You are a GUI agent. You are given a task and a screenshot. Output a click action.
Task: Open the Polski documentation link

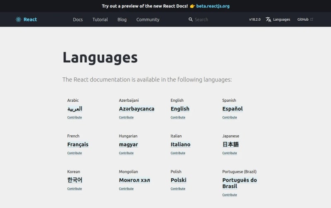tap(178, 180)
